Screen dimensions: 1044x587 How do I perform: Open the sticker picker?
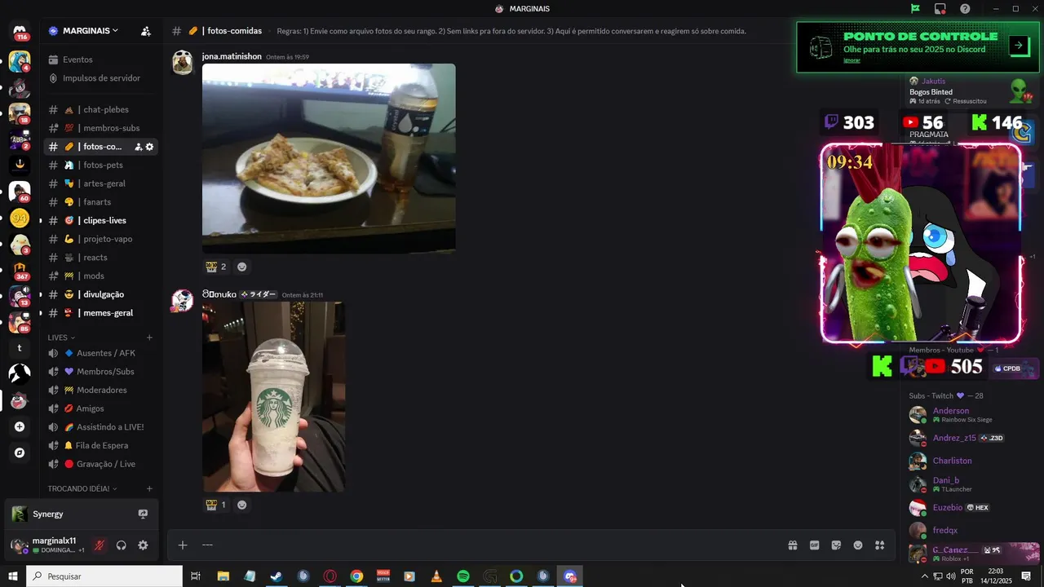[x=836, y=545]
